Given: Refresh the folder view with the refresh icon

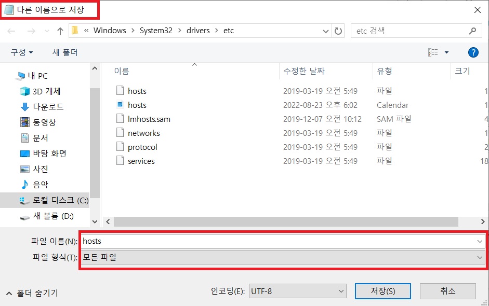Looking at the screenshot, I should point(338,31).
